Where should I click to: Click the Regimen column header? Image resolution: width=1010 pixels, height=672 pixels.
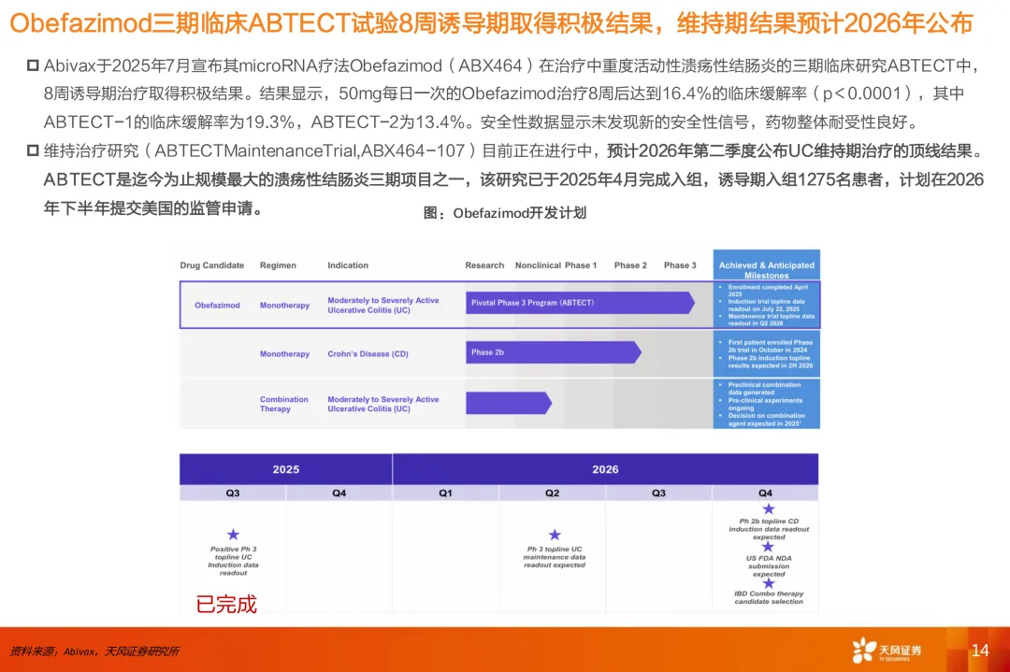(x=278, y=265)
